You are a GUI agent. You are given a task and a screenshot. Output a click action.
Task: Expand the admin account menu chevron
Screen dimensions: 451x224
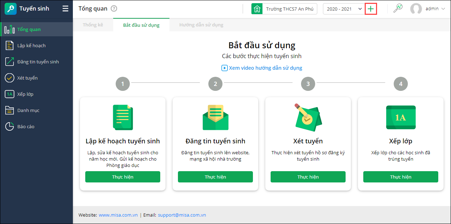click(x=443, y=9)
